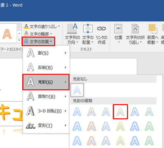
Task: Select the orange WordArt style thumbnail
Action: click(7, 34)
